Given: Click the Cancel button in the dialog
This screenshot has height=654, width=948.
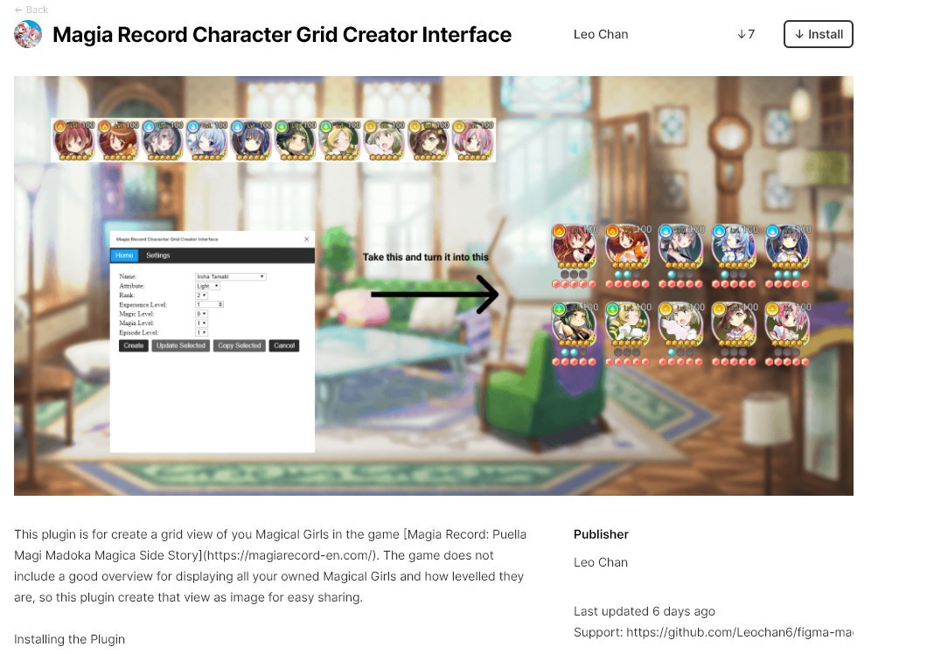Looking at the screenshot, I should coord(284,345).
